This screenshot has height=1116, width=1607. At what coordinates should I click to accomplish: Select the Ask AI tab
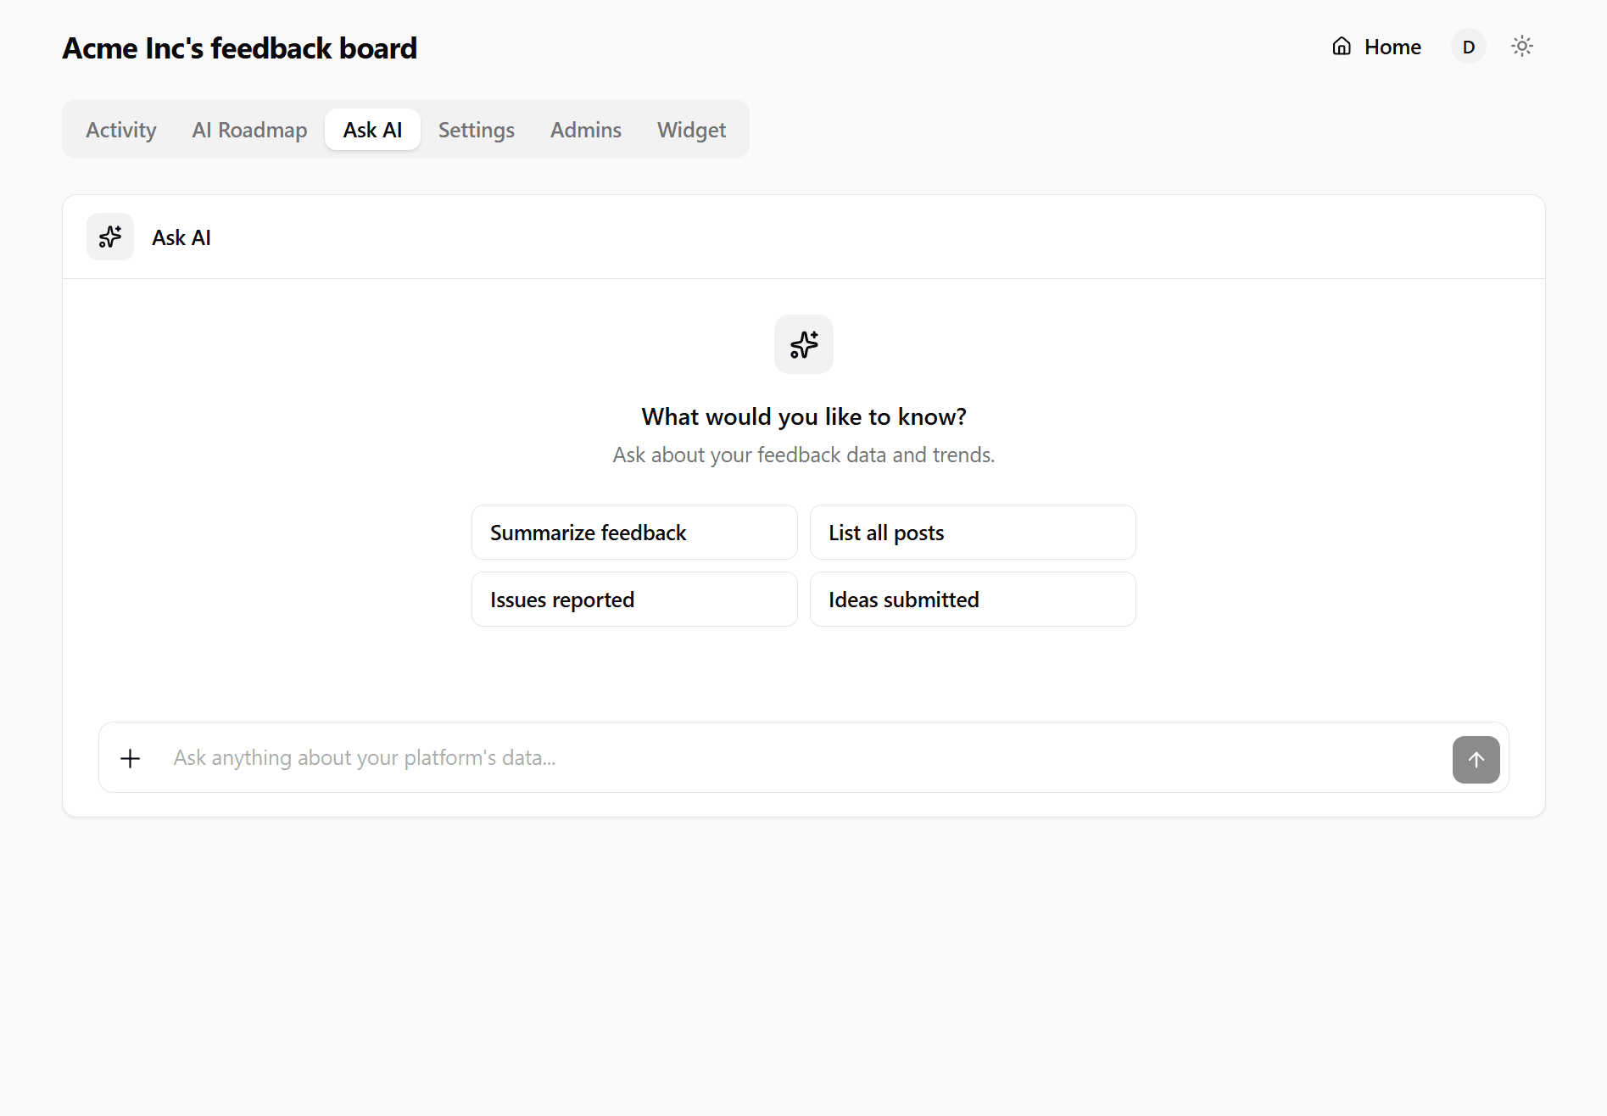372,129
